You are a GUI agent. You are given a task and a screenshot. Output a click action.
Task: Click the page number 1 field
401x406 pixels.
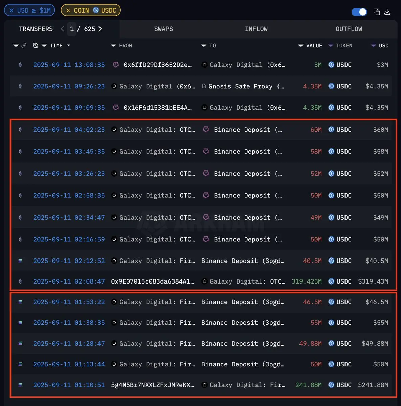pyautogui.click(x=72, y=29)
